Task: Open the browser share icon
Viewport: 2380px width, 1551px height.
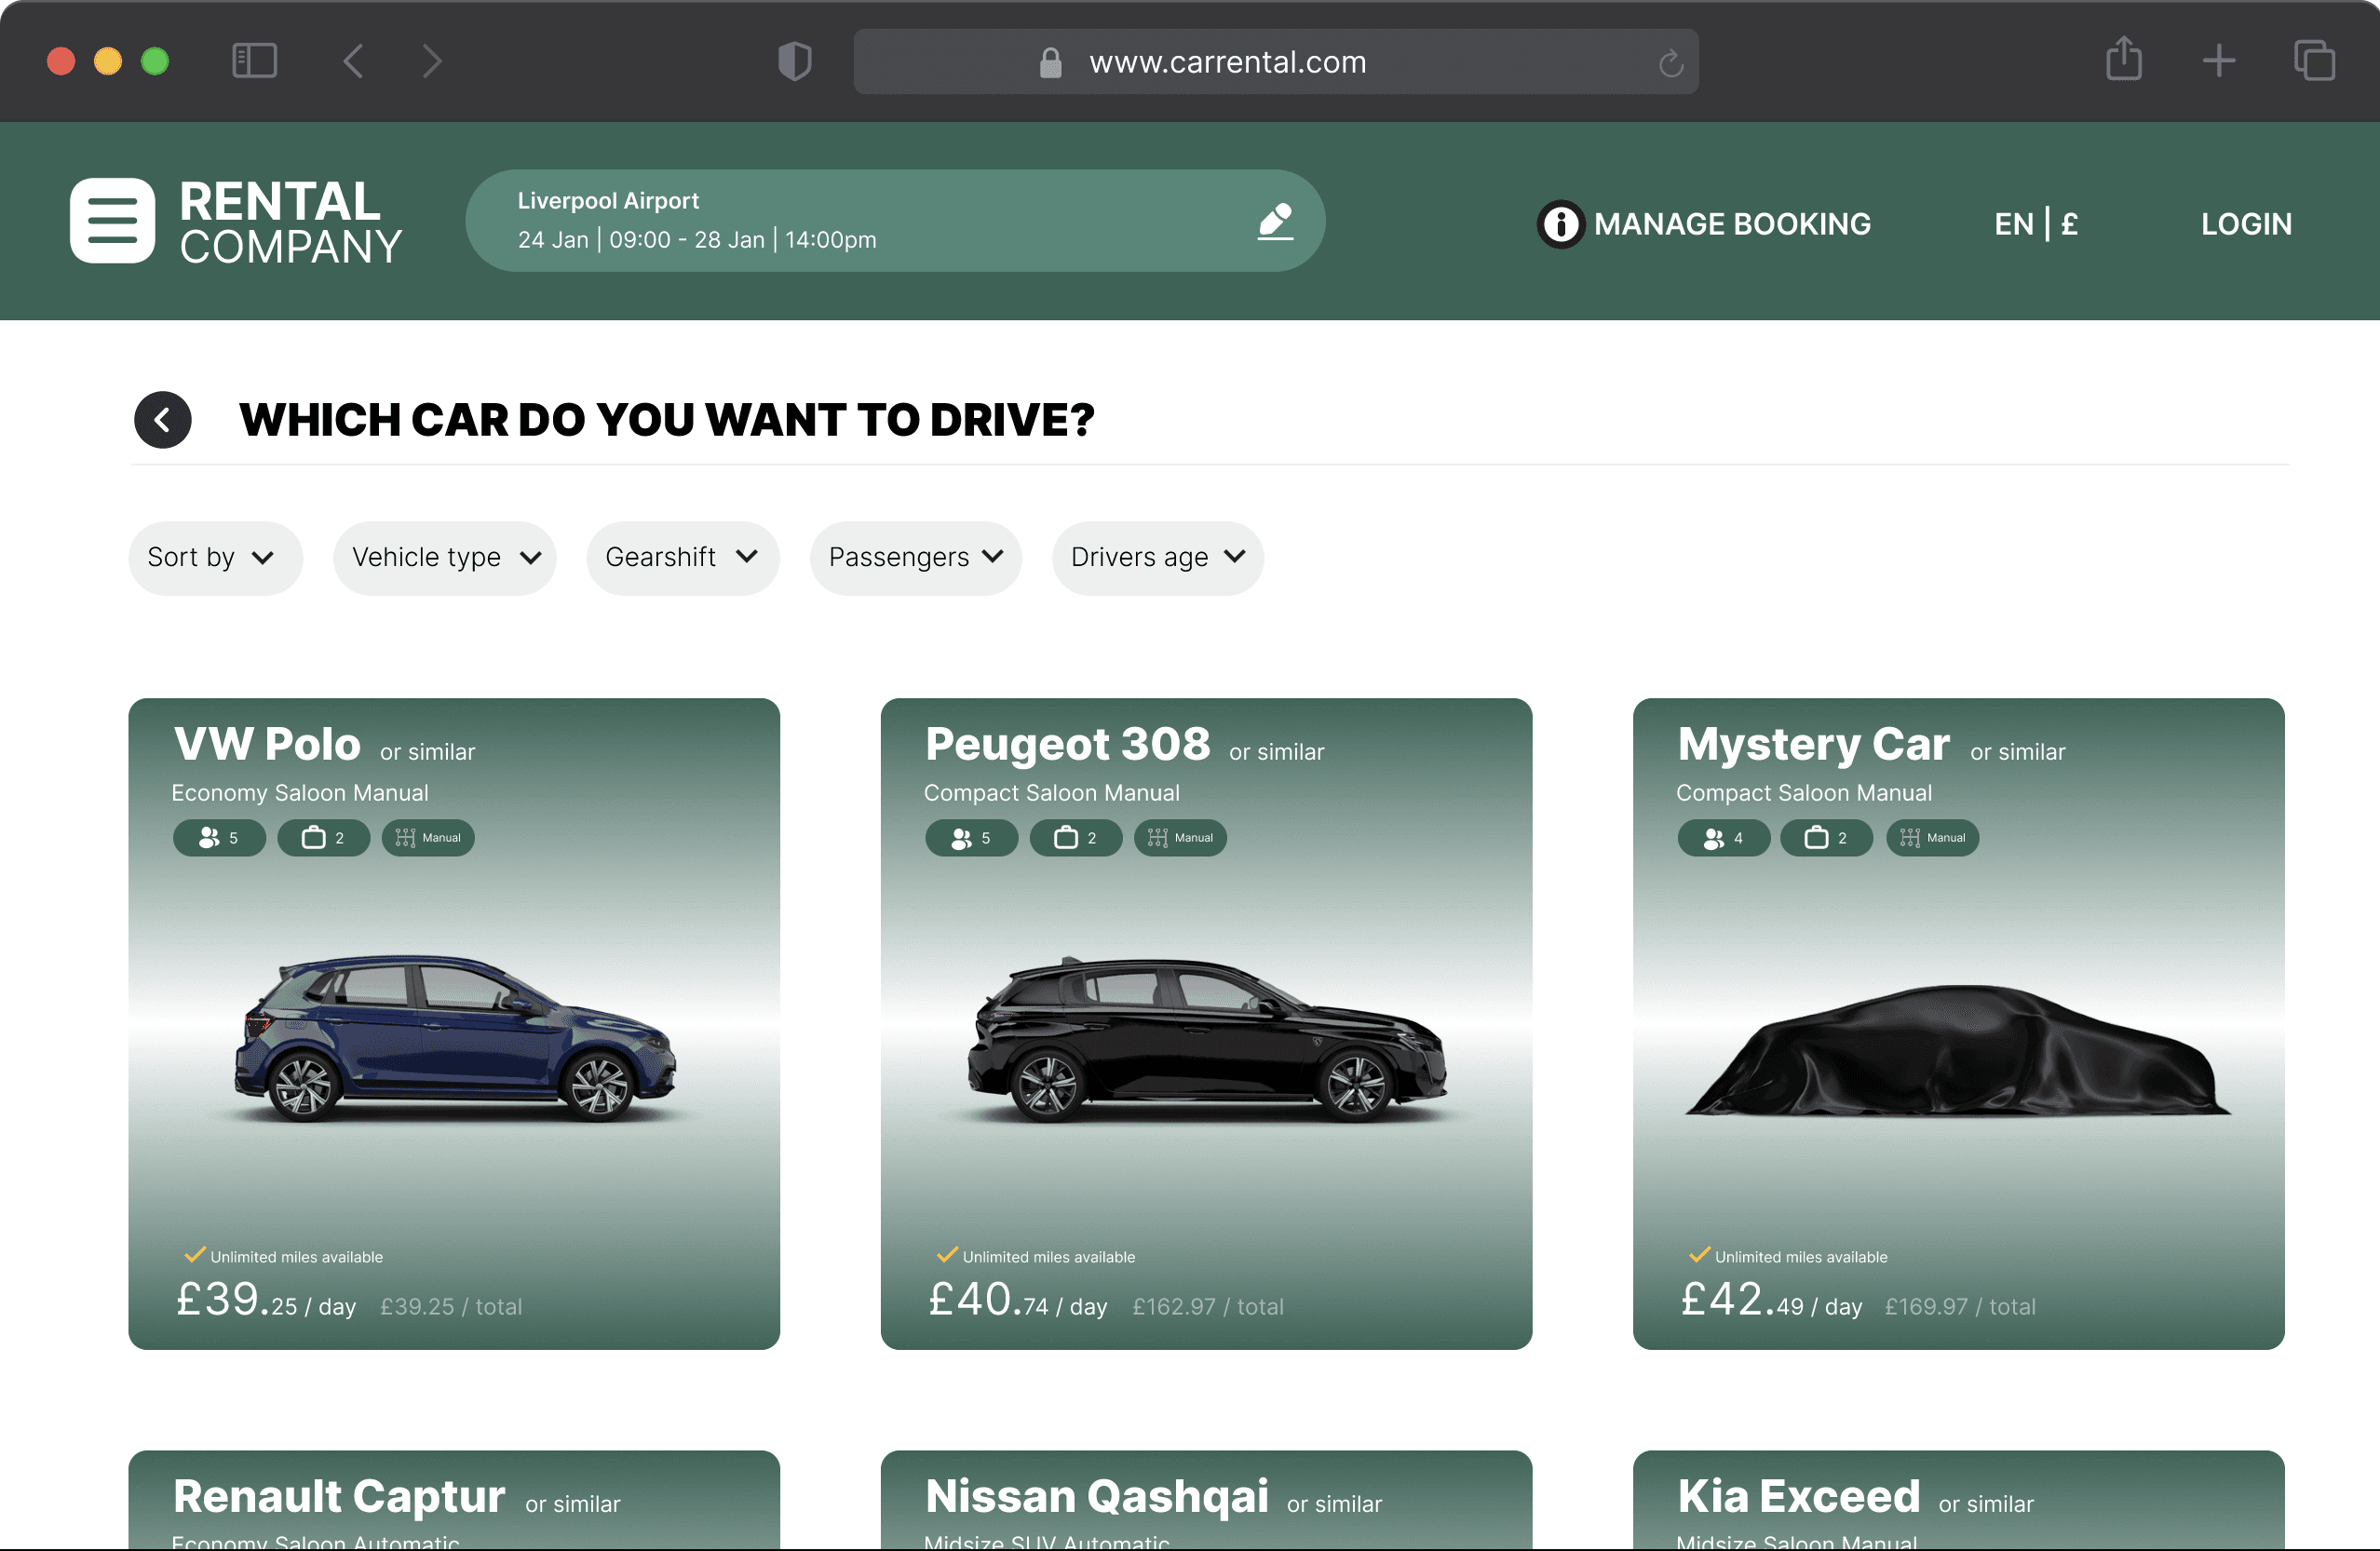Action: pos(2124,59)
